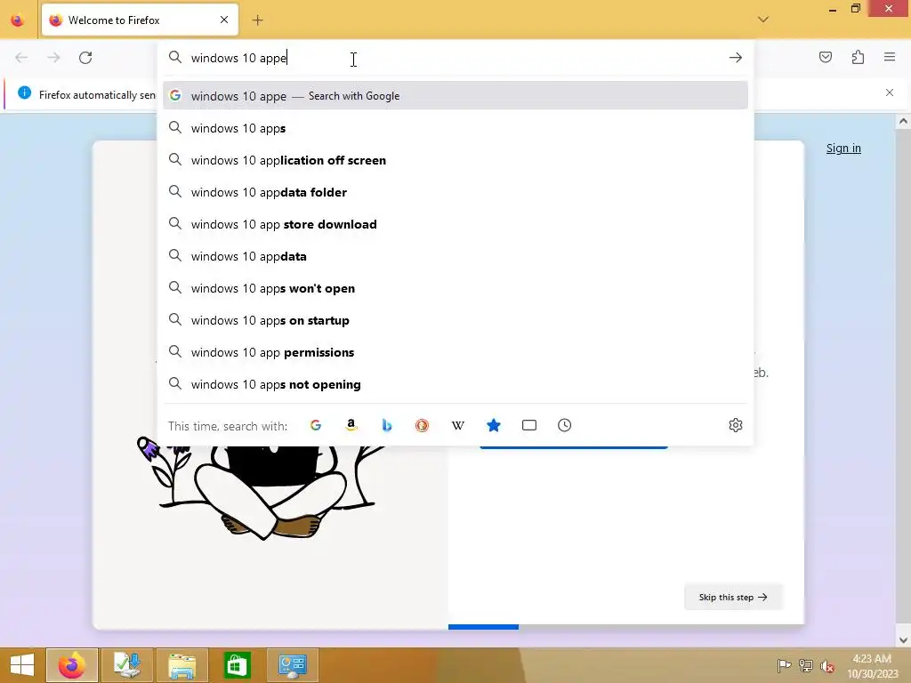The image size is (911, 683).
Task: Pick 'windows 10 apps won't open'
Action: click(x=455, y=288)
